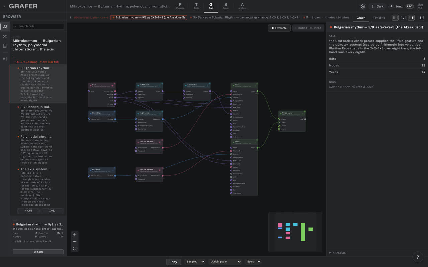
Task: Open the Sampled dropdown
Action: click(x=195, y=262)
